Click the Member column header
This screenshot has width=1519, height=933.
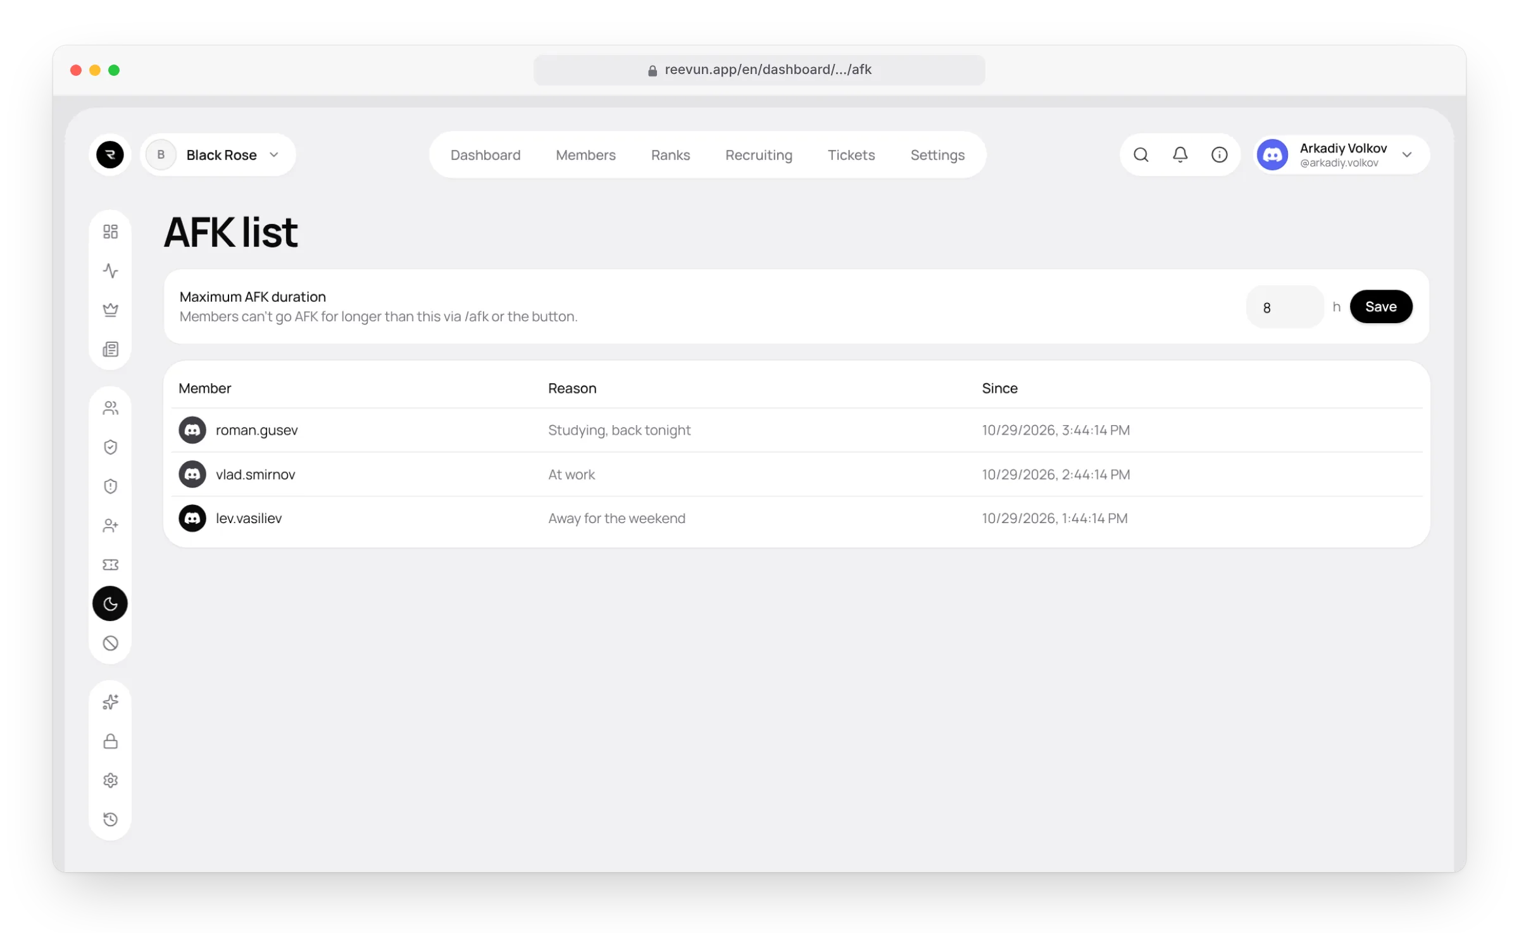click(204, 388)
